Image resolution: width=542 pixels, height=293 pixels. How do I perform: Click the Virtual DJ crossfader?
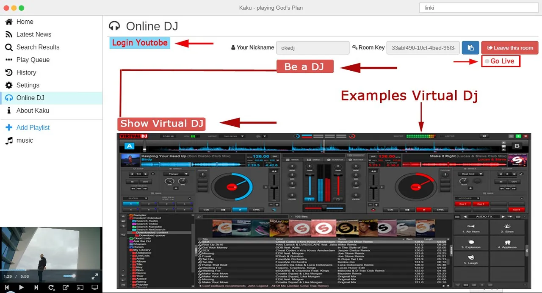pos(324,208)
